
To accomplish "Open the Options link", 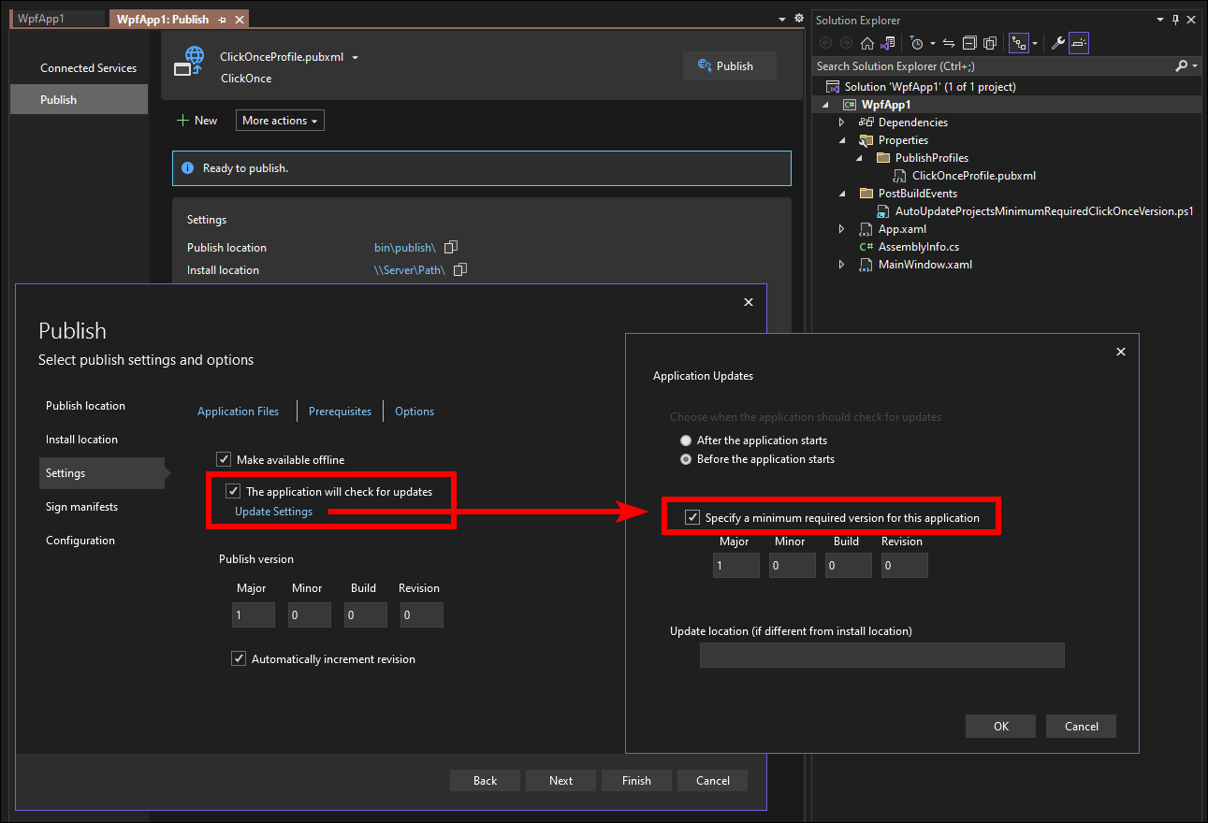I will pyautogui.click(x=415, y=411).
